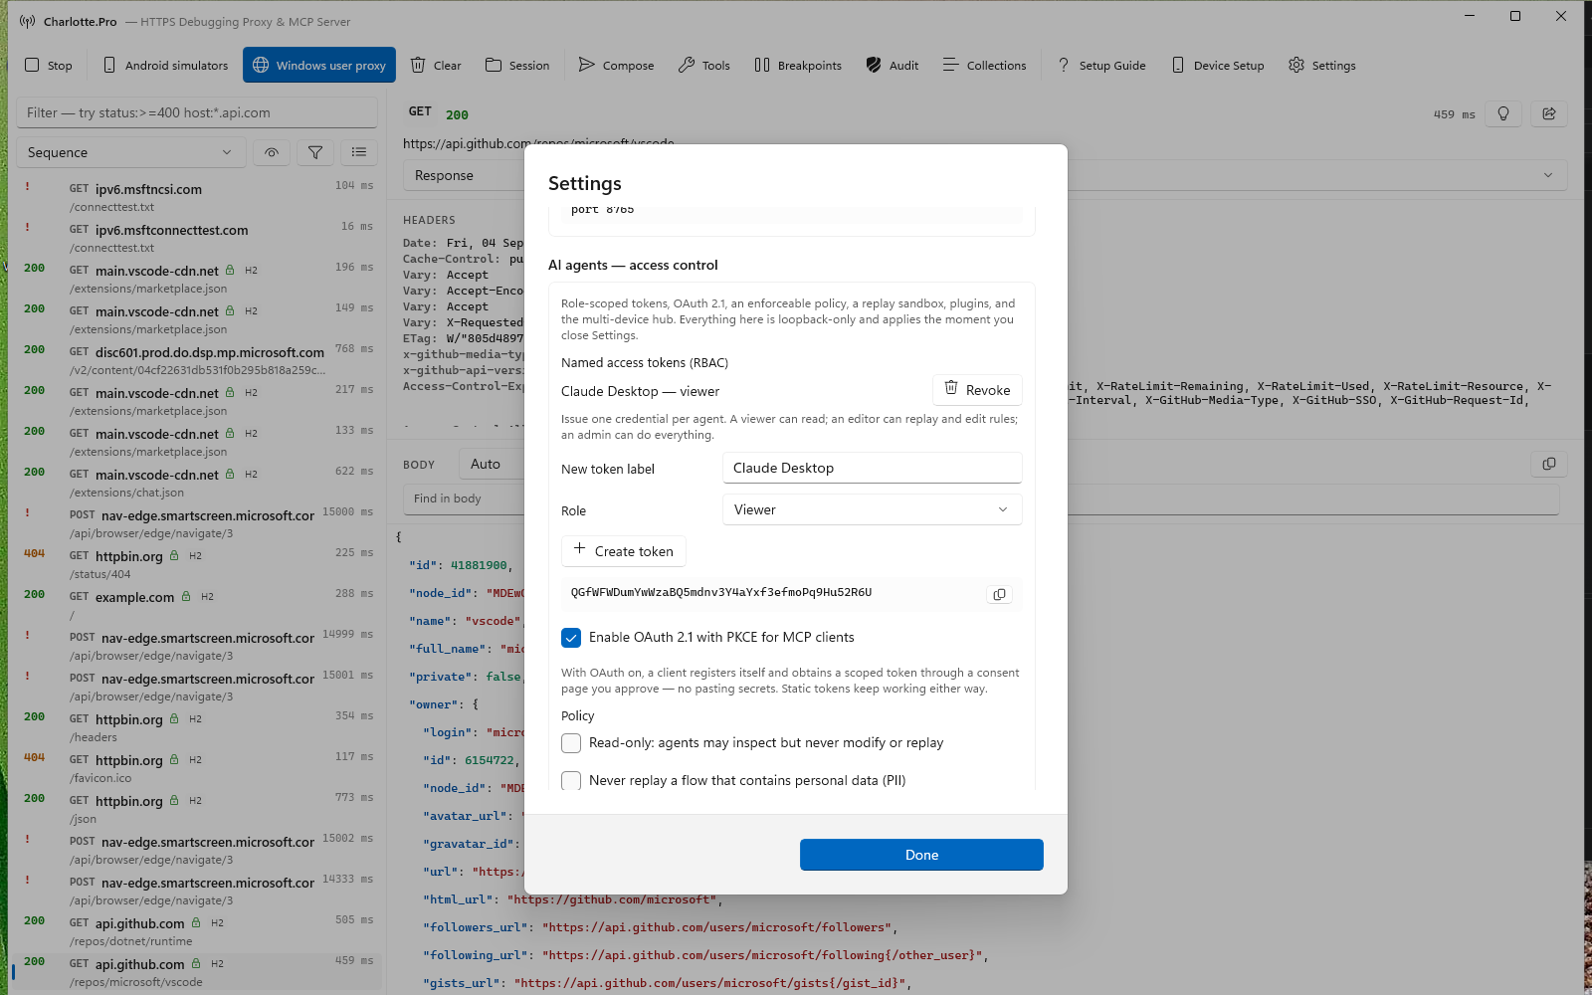Image resolution: width=1592 pixels, height=995 pixels.
Task: Open the Sequence sort dropdown
Action: coord(130,152)
